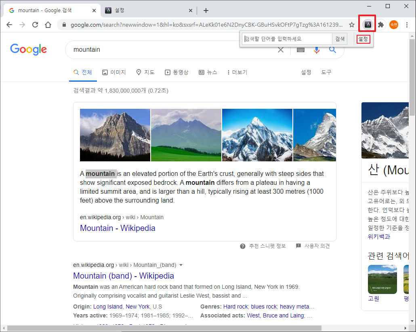This screenshot has height=332, width=416.
Task: Click the vertical scrollbar down arrow
Action: coord(412,321)
